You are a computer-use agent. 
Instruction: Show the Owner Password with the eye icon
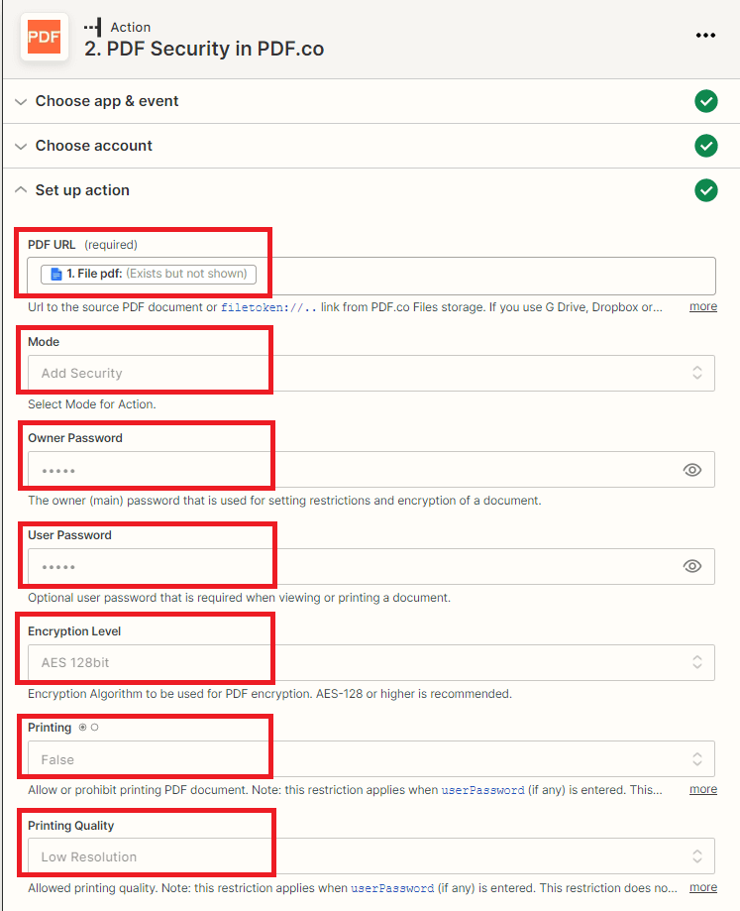point(692,469)
